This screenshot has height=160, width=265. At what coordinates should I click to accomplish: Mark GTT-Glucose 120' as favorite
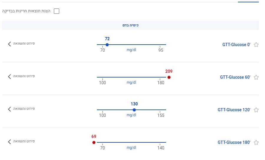[256, 110]
